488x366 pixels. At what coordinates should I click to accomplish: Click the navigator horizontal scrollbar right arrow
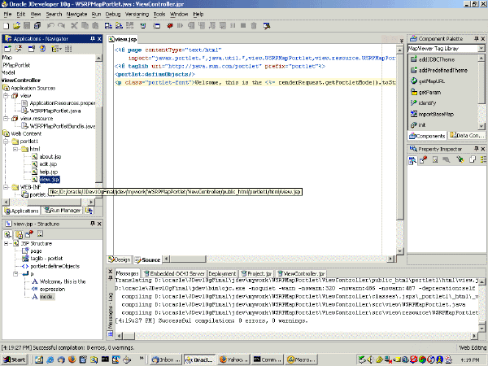pos(91,202)
